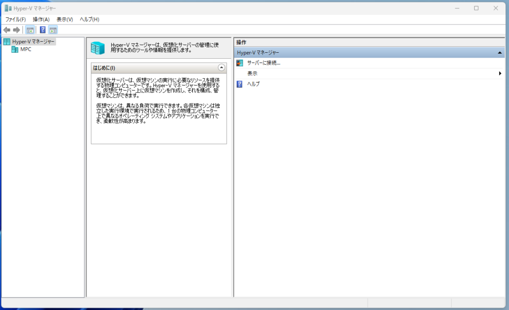The image size is (509, 310).
Task: Click the header description text about 仮想化サーバーの管理
Action: pos(165,47)
